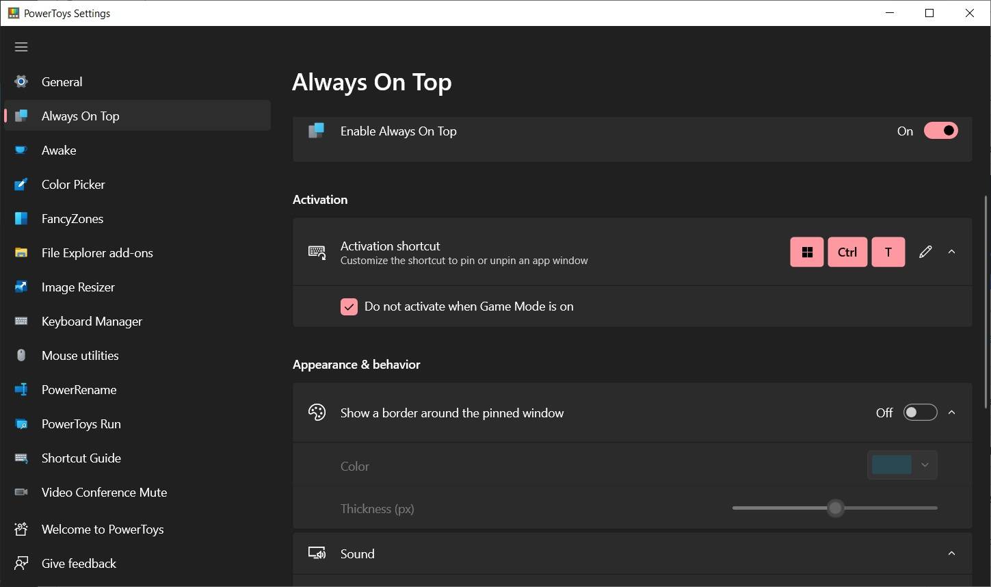Image resolution: width=991 pixels, height=587 pixels.
Task: Toggle the hamburger navigation menu
Action: coord(21,47)
